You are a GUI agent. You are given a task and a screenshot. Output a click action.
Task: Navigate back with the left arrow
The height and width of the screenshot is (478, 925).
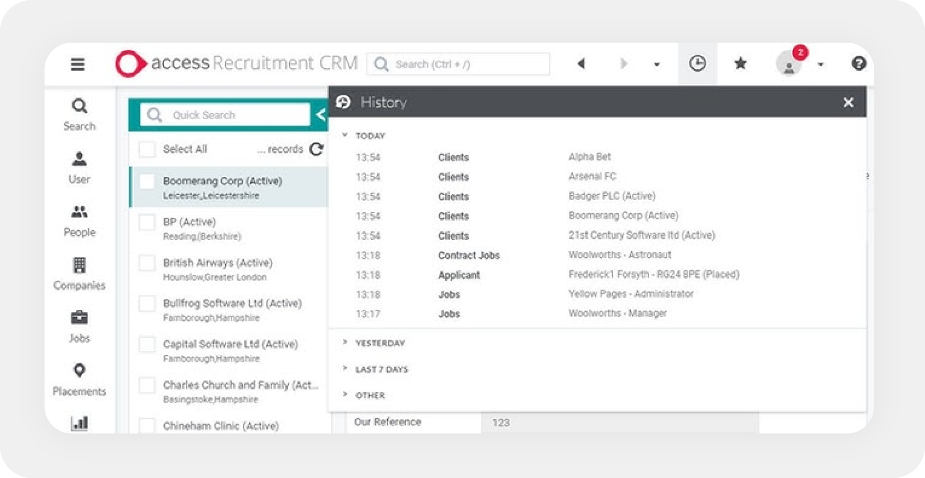(x=581, y=64)
